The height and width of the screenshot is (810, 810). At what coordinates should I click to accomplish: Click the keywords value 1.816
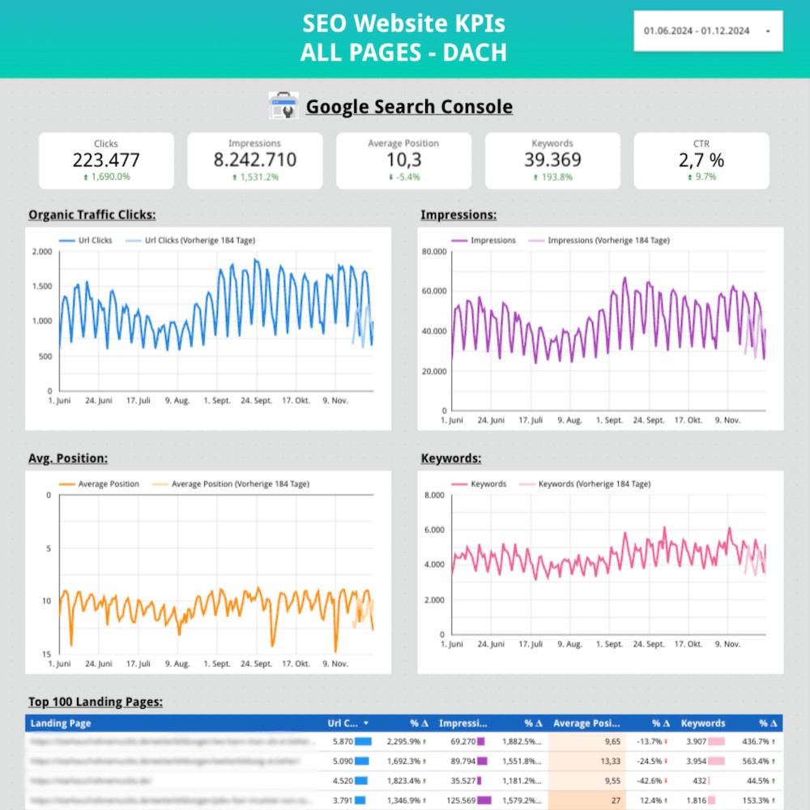(x=696, y=800)
